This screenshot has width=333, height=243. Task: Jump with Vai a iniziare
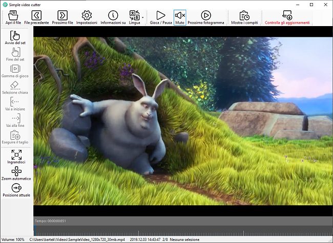15,104
